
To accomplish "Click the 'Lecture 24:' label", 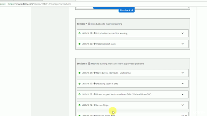I will click(x=87, y=105).
